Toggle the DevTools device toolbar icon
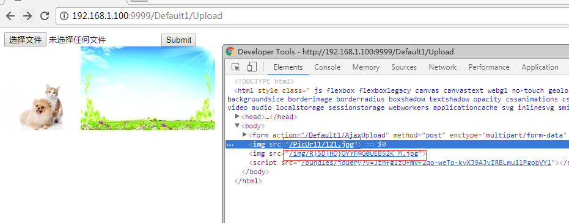Image resolution: width=569 pixels, height=223 pixels. coord(251,67)
